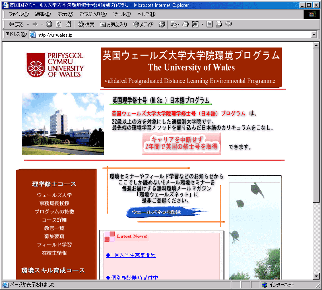322x290 pixels.
Task: Open the 表示(V) menu
Action: (x=65, y=14)
